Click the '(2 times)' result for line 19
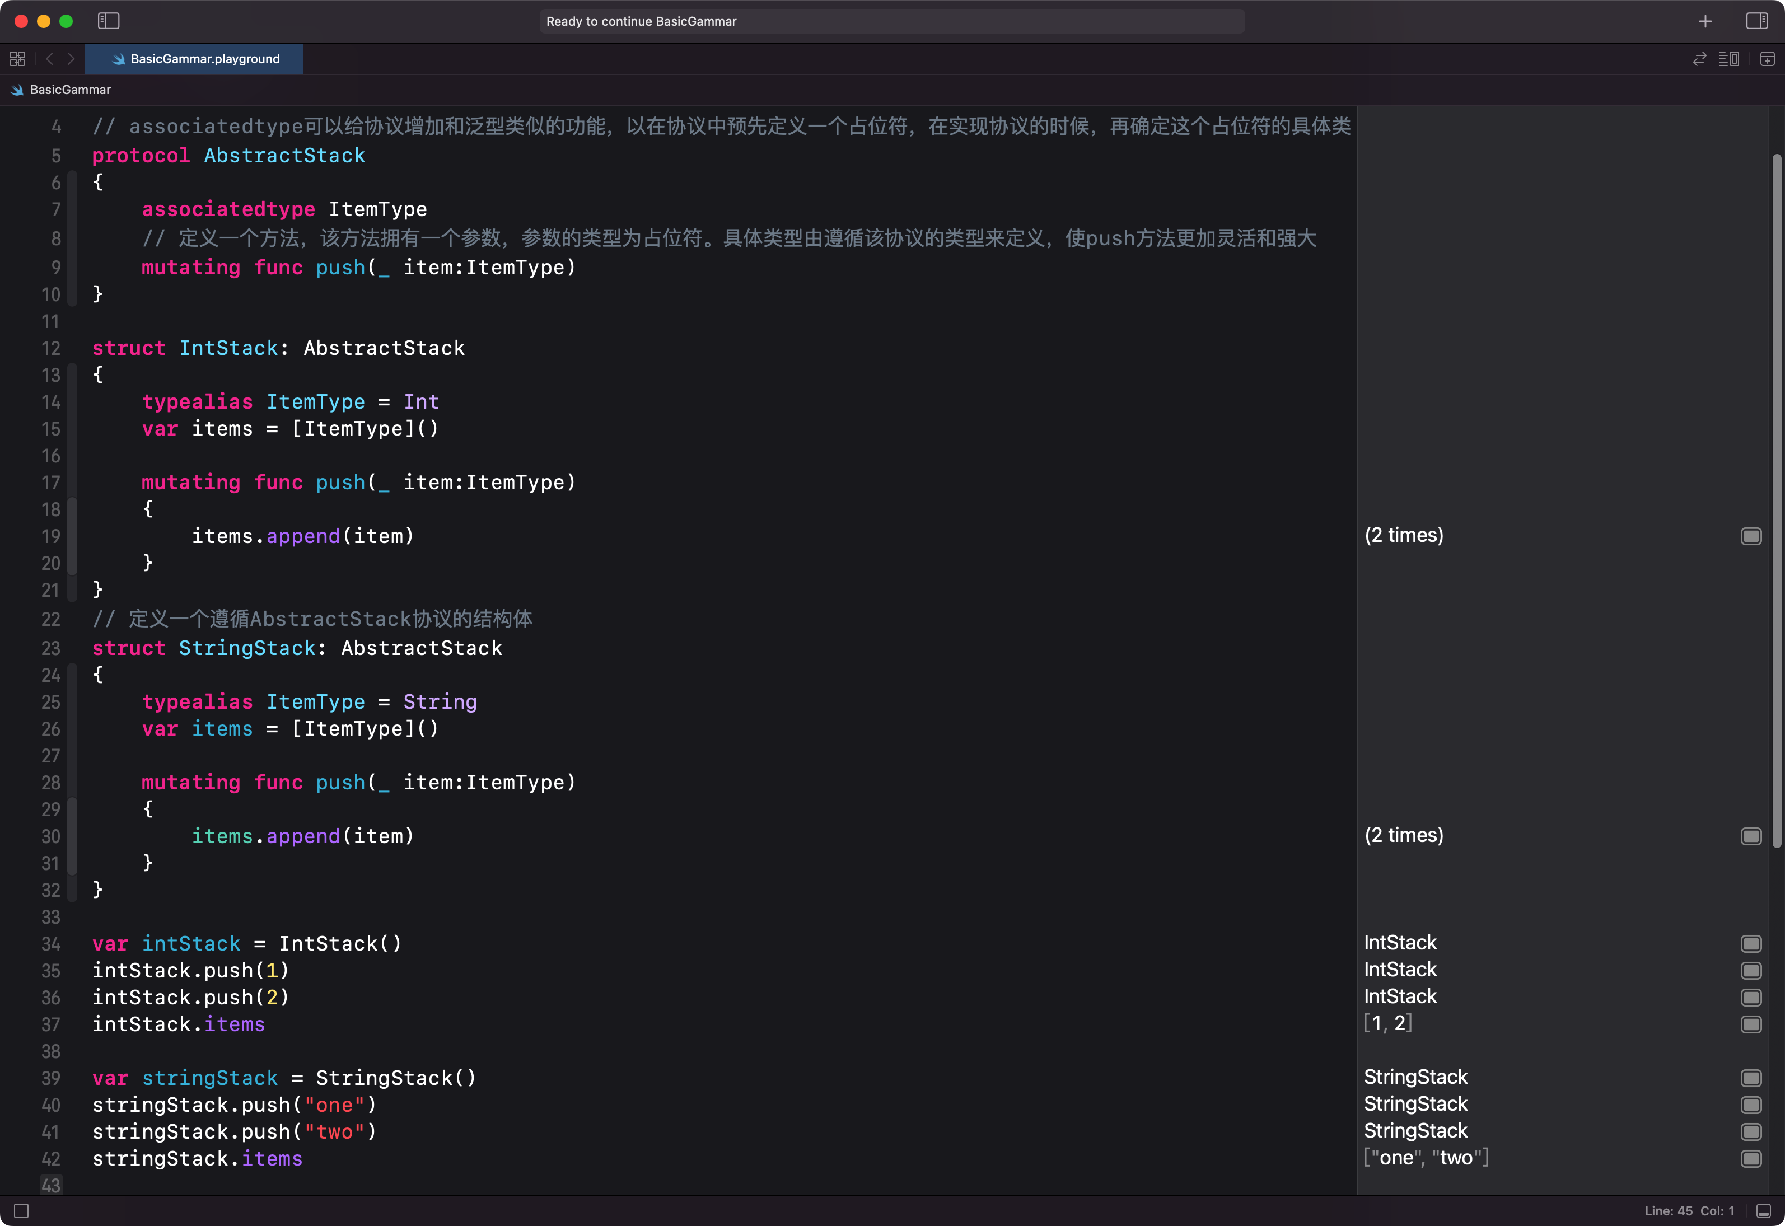 [x=1403, y=535]
